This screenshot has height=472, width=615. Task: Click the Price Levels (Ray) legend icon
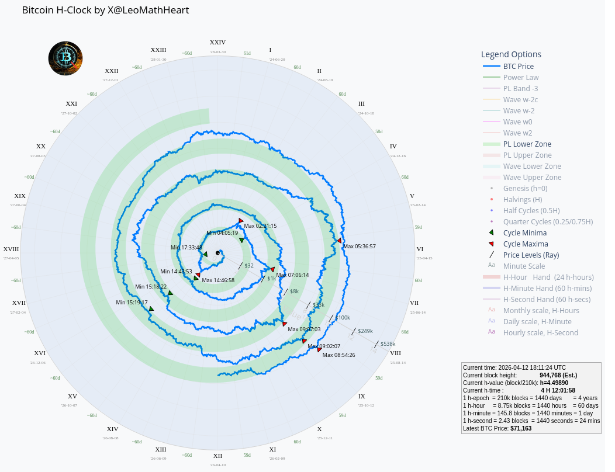pos(492,255)
